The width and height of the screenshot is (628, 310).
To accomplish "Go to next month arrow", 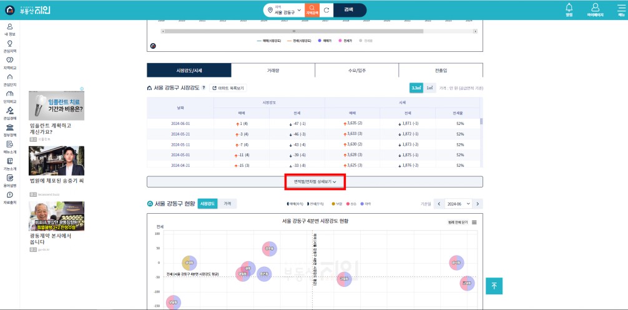I will point(478,204).
